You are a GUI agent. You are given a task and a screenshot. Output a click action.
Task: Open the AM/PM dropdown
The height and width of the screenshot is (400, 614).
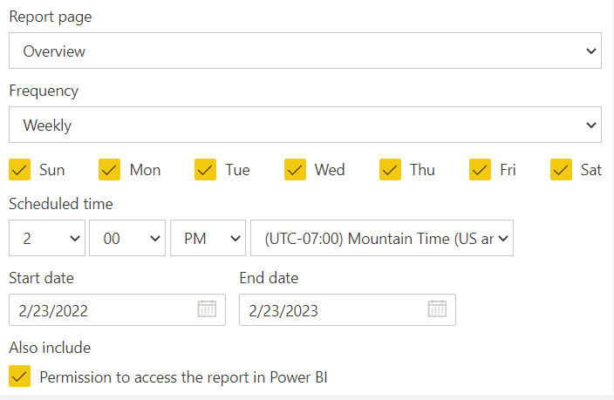coord(208,238)
